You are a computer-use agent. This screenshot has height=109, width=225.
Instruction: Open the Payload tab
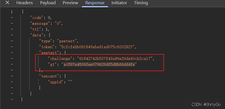[x=48, y=3]
